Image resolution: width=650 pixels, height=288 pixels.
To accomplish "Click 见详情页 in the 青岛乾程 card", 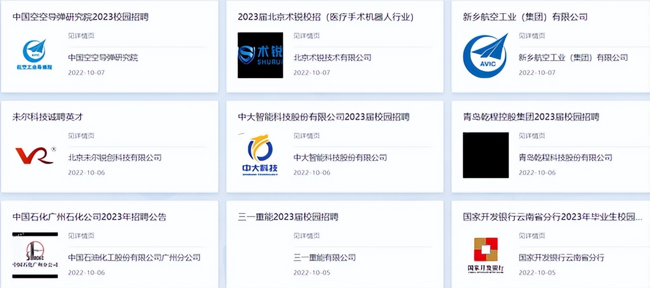I will (532, 136).
